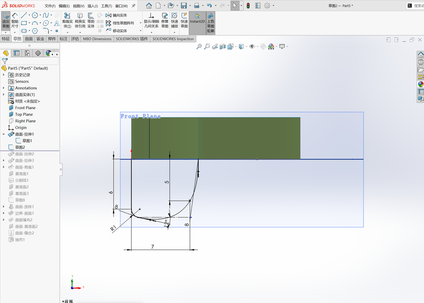Viewport: 424px width, 303px height.
Task: Toggle 上色草图轮廓 shaded sketch contours
Action: coord(211,23)
